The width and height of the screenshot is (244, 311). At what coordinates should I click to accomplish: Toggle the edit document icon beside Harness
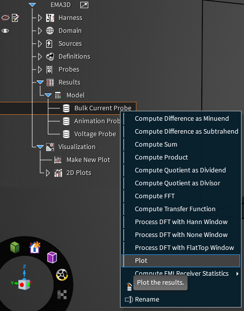(x=15, y=18)
